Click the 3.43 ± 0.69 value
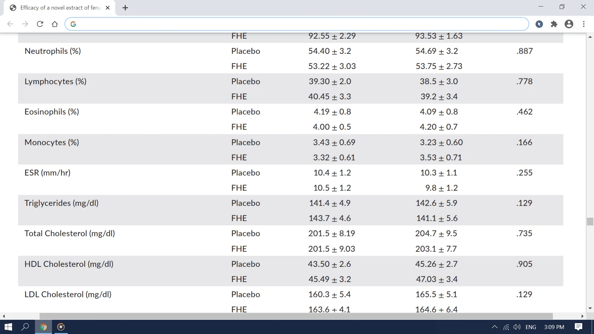594x334 pixels. (334, 142)
